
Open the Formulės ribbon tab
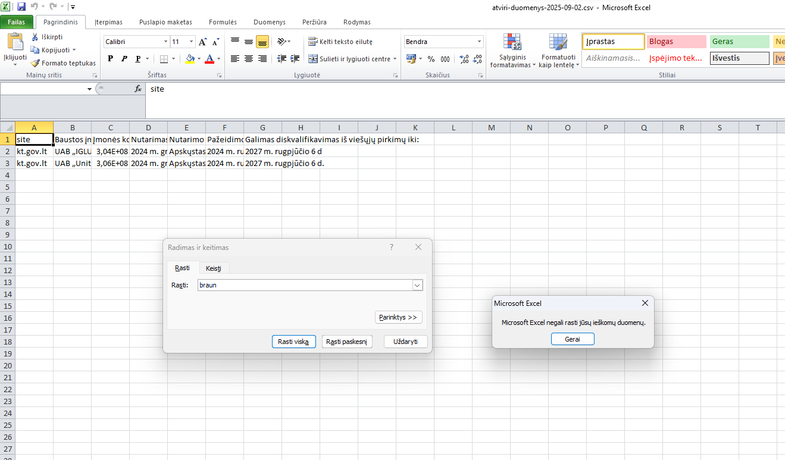(x=223, y=22)
